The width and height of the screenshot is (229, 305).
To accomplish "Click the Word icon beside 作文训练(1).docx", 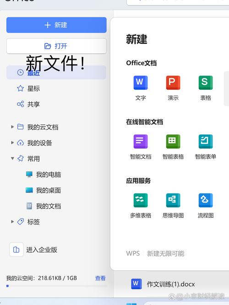I will tap(136, 284).
